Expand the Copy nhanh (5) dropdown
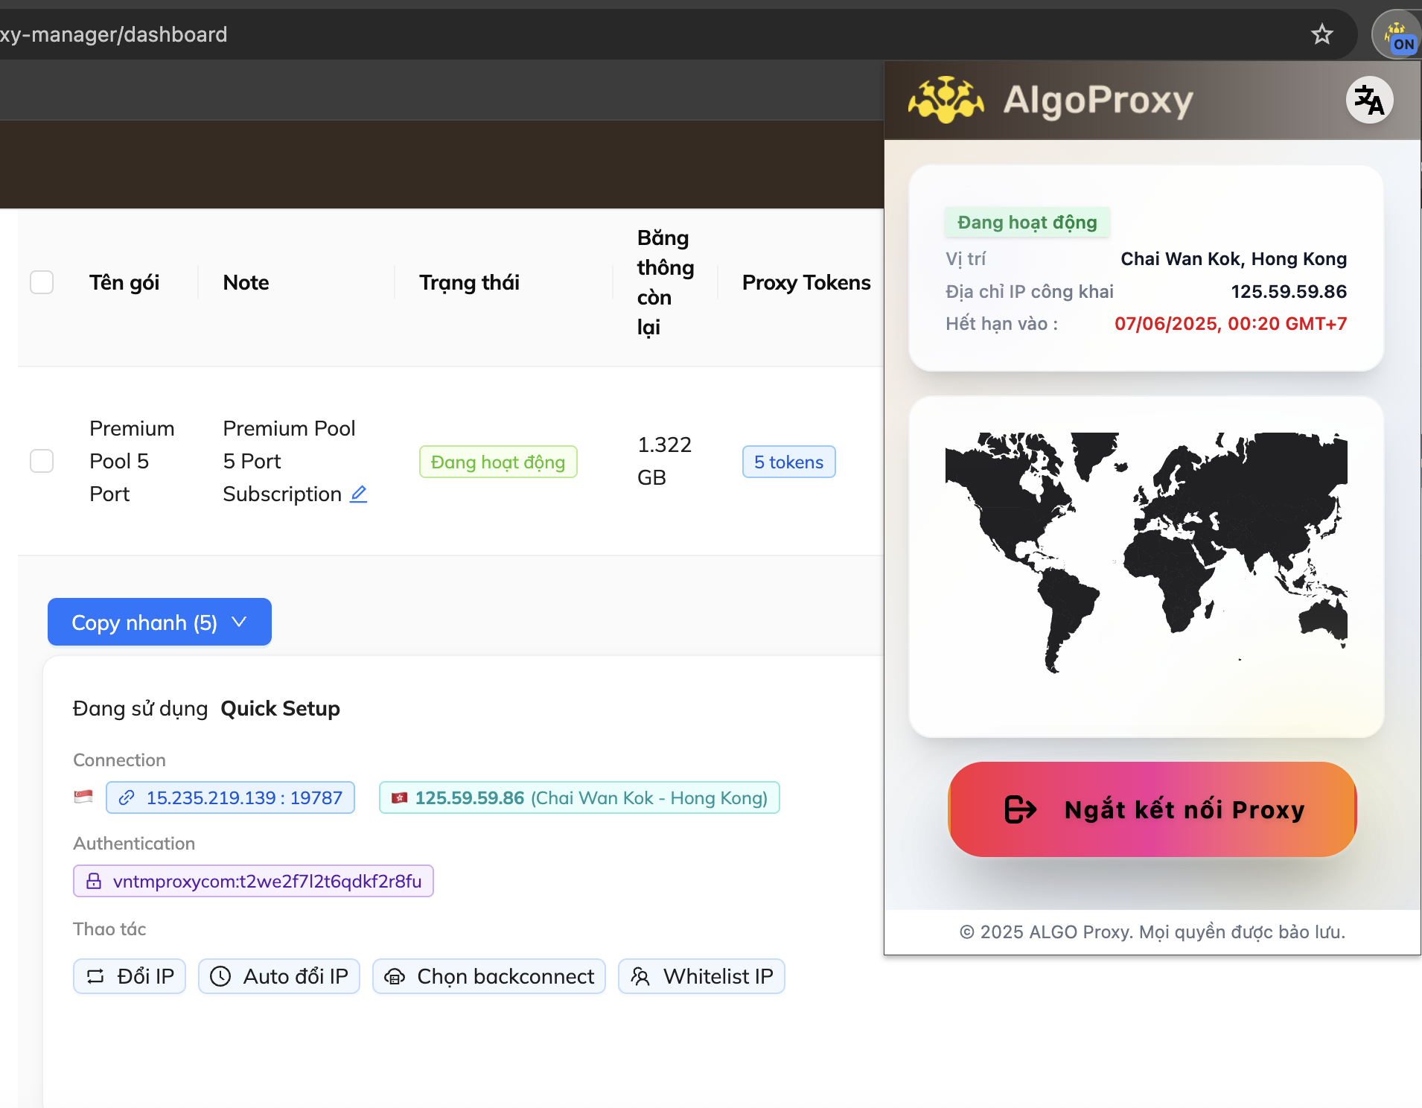 point(159,622)
